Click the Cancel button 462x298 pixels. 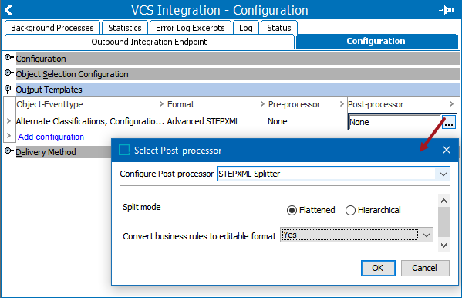pos(425,268)
